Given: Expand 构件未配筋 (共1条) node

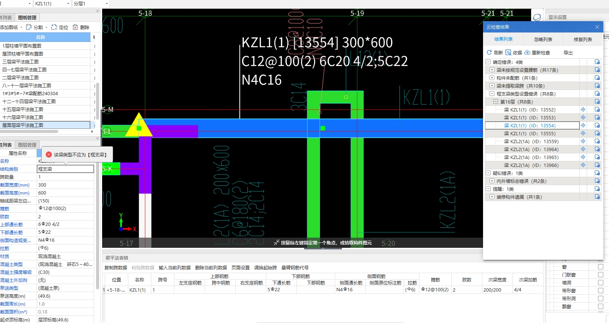Looking at the screenshot, I should pyautogui.click(x=492, y=78).
